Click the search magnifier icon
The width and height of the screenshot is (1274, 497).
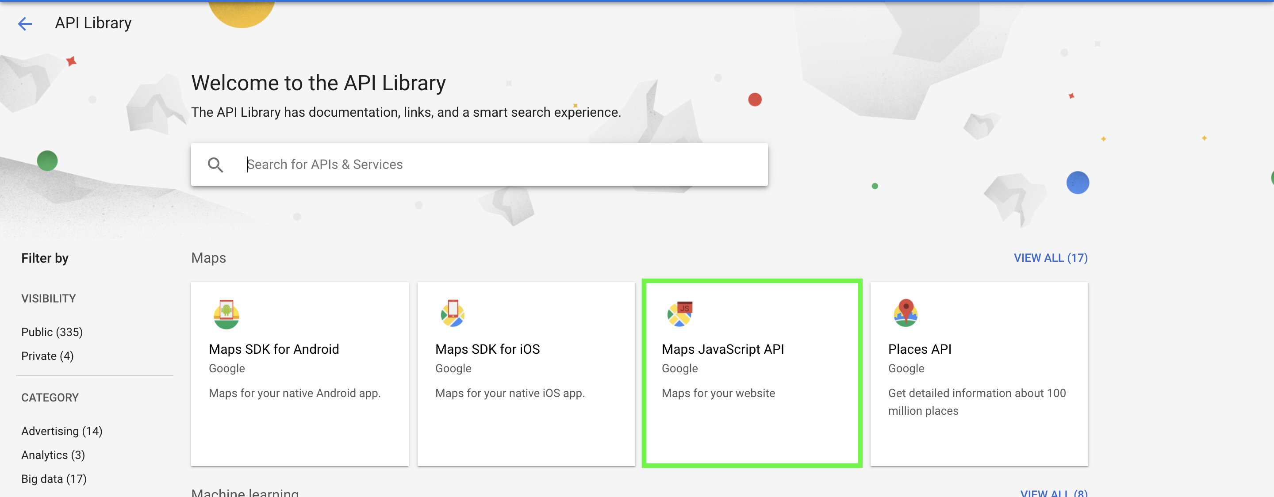click(x=215, y=164)
